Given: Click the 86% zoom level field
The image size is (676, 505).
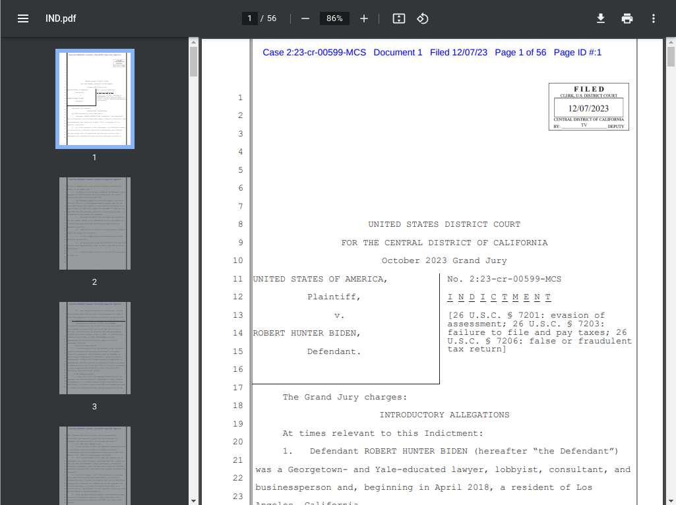Looking at the screenshot, I should 334,18.
